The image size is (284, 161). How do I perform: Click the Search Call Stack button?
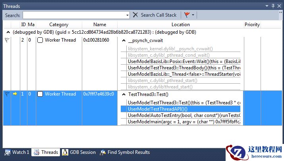click(158, 15)
